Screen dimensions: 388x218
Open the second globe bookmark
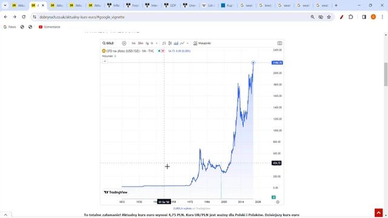point(30,27)
